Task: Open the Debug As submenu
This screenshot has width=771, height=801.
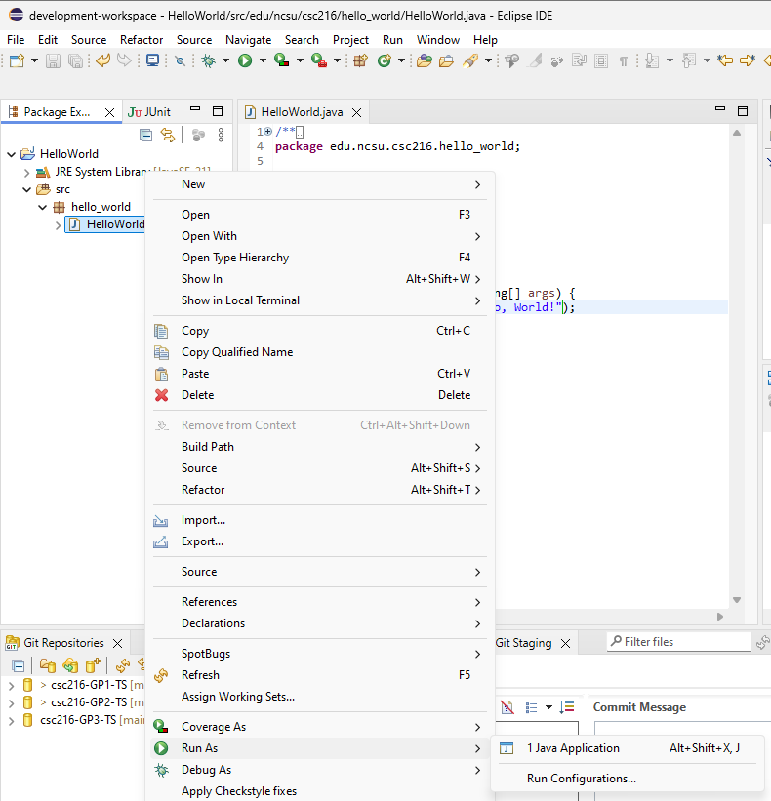Action: [x=320, y=770]
